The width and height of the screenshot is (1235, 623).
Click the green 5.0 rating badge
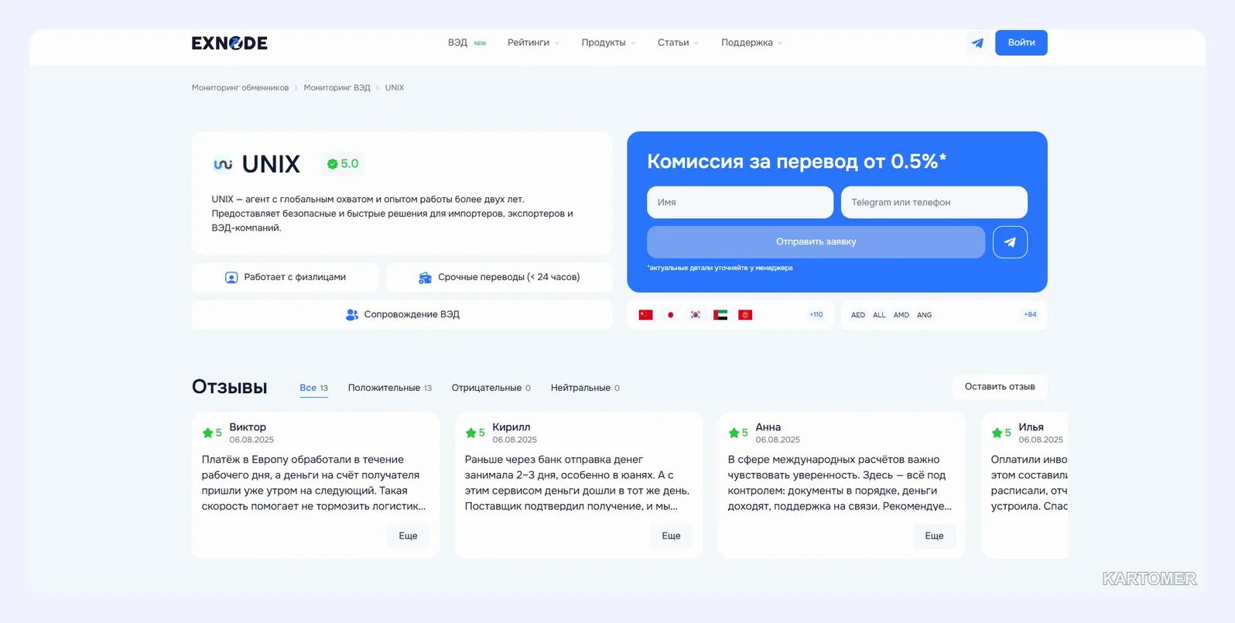tap(343, 164)
